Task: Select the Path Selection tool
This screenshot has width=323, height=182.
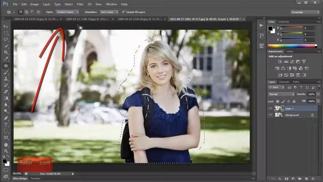Action: (6, 131)
